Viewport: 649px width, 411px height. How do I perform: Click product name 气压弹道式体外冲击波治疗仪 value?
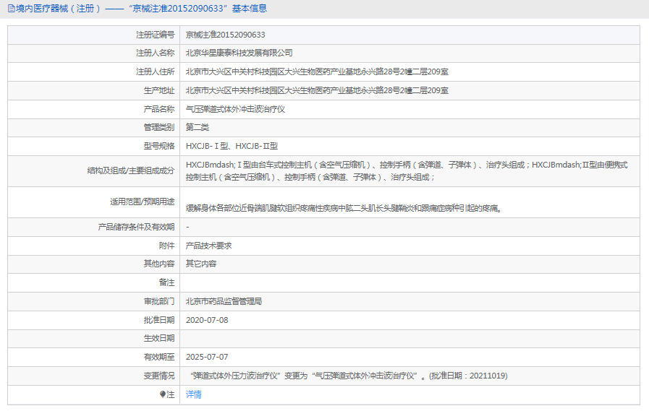(x=236, y=110)
